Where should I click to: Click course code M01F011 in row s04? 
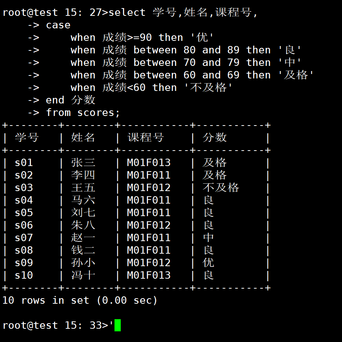(148, 200)
